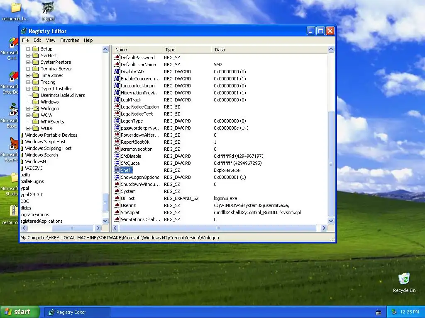Viewport: 425px width, 318px height.
Task: Expand the SvcHost key
Action: [28, 55]
